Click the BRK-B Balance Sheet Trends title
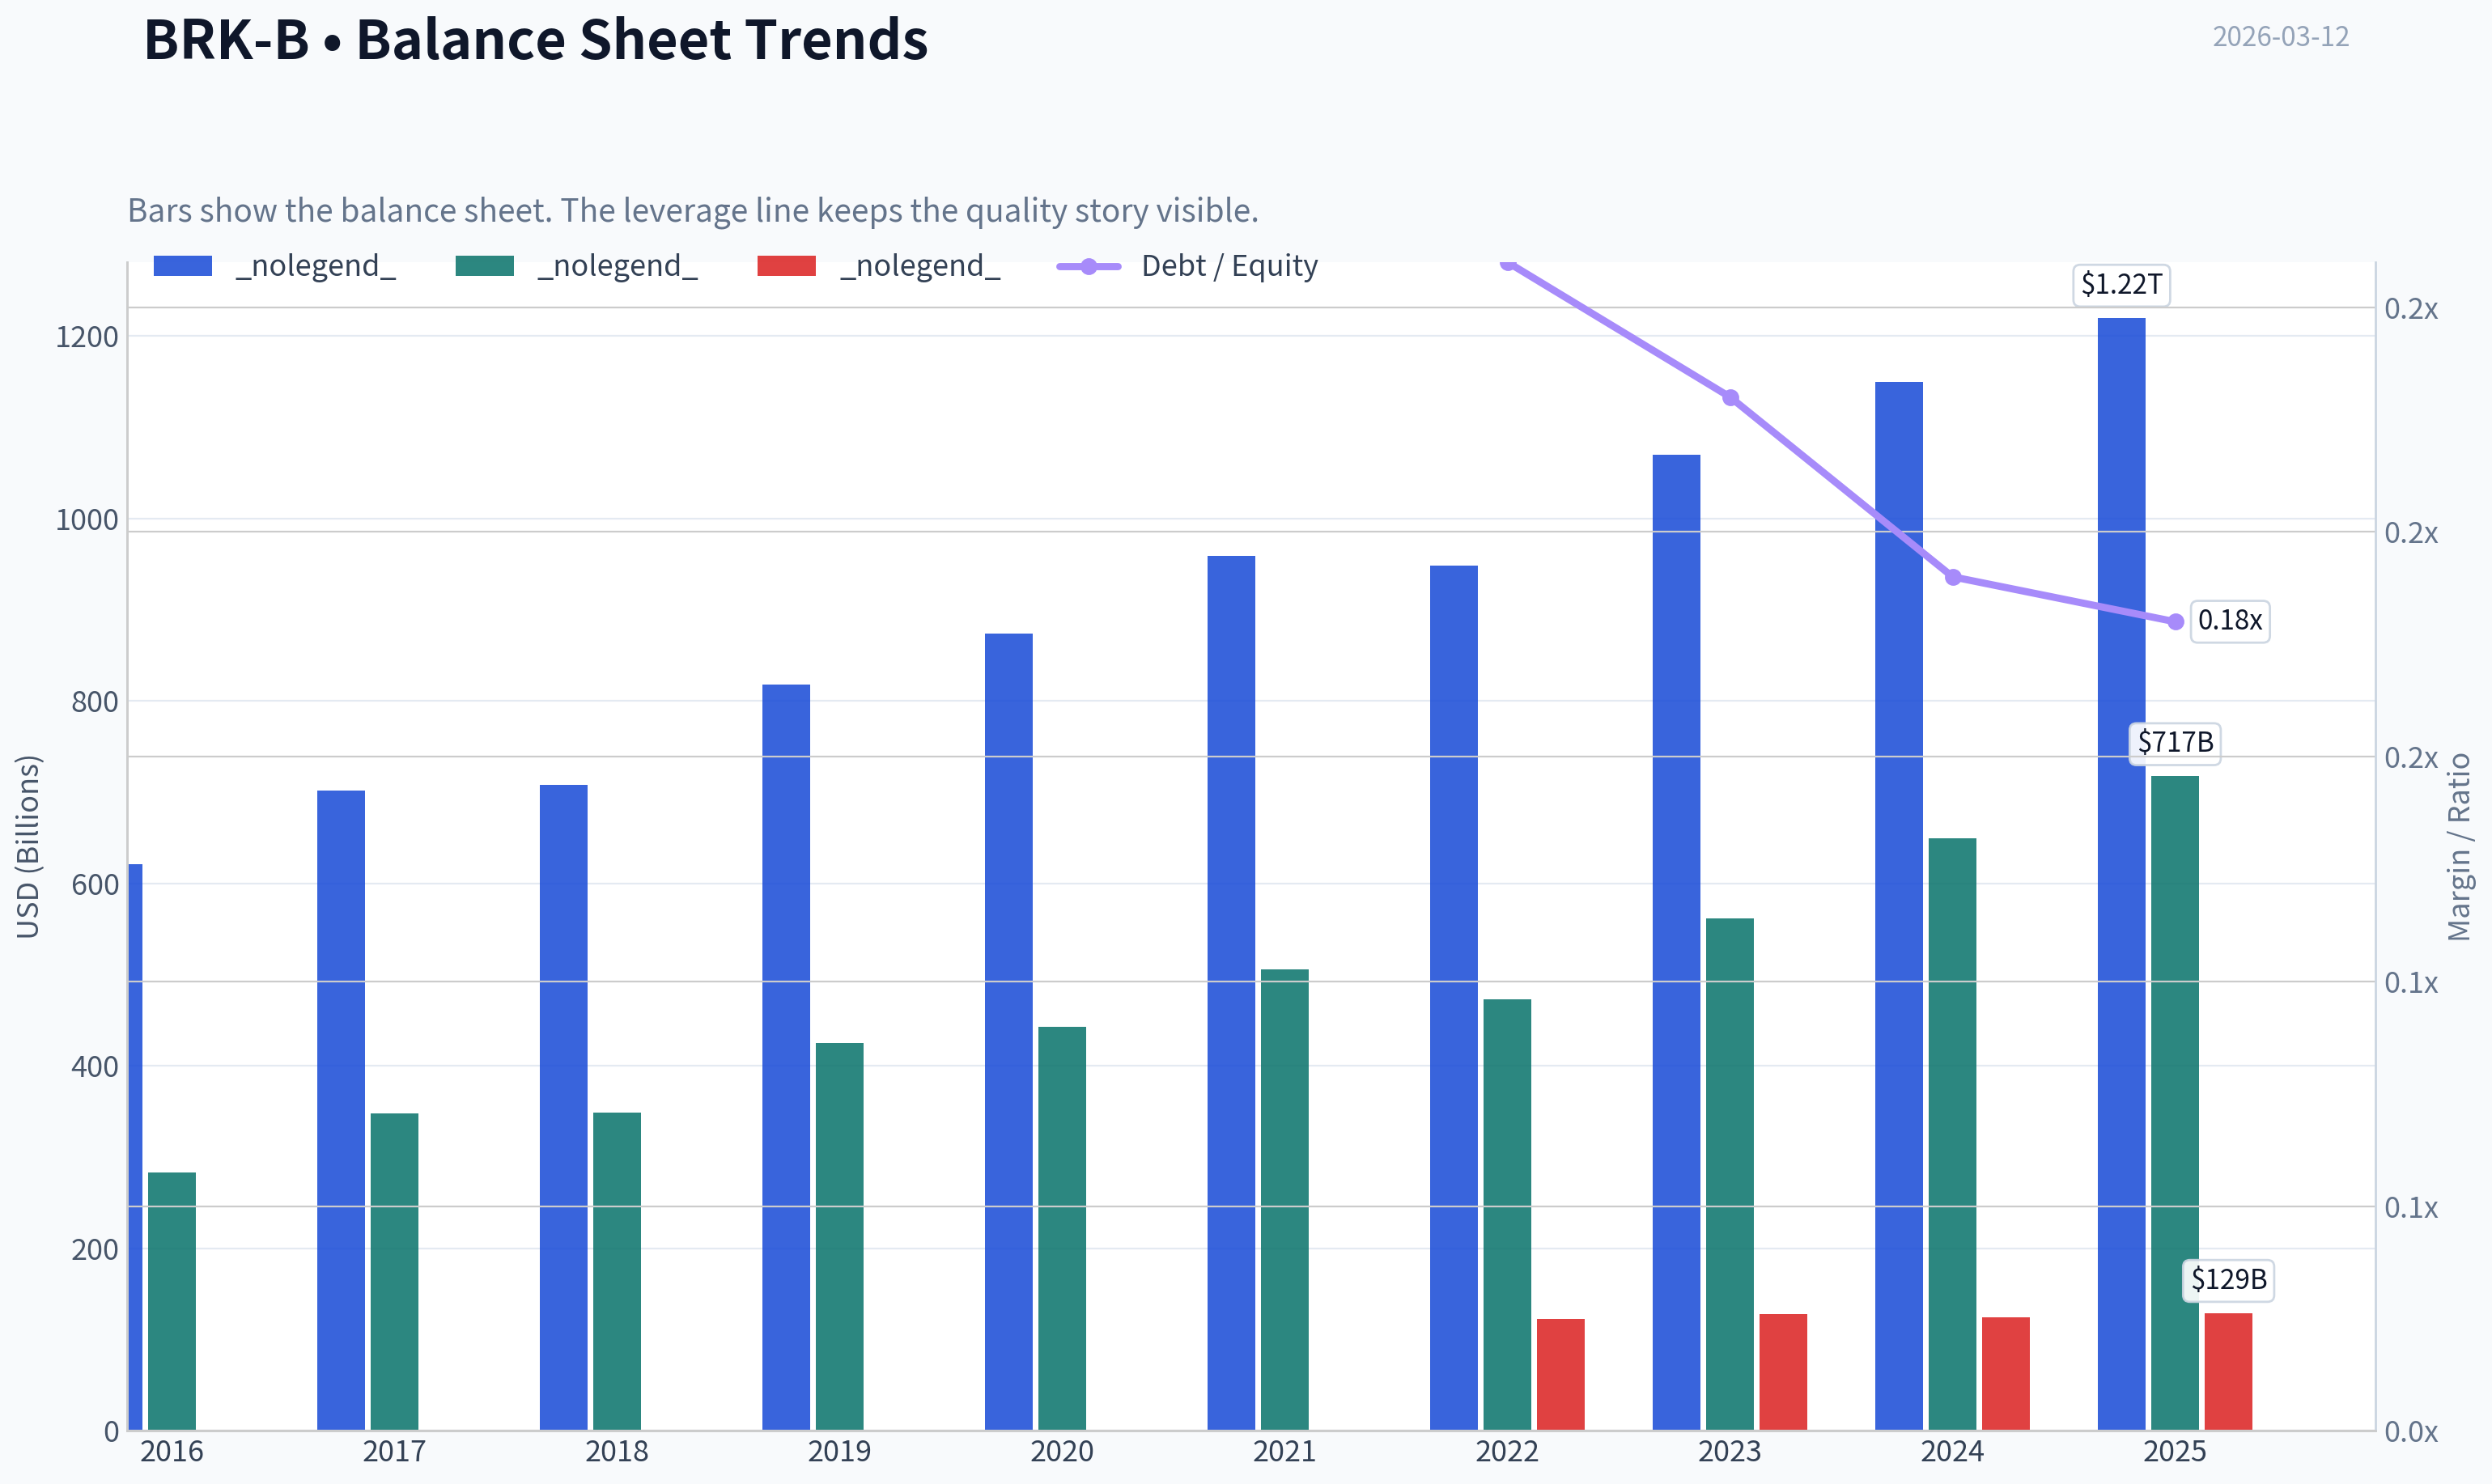The image size is (2492, 1484). pyautogui.click(x=536, y=40)
